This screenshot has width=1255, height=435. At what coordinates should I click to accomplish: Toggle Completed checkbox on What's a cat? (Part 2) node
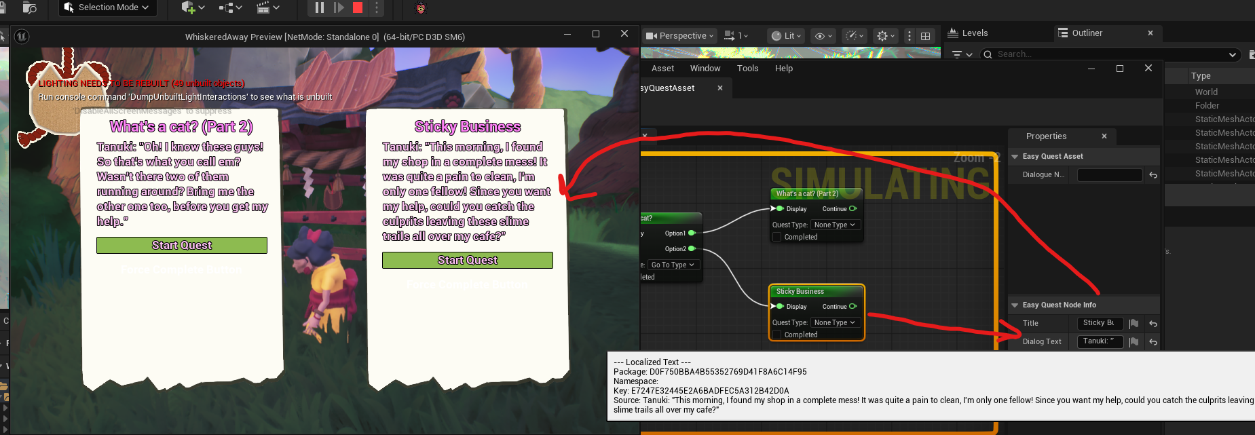(777, 237)
